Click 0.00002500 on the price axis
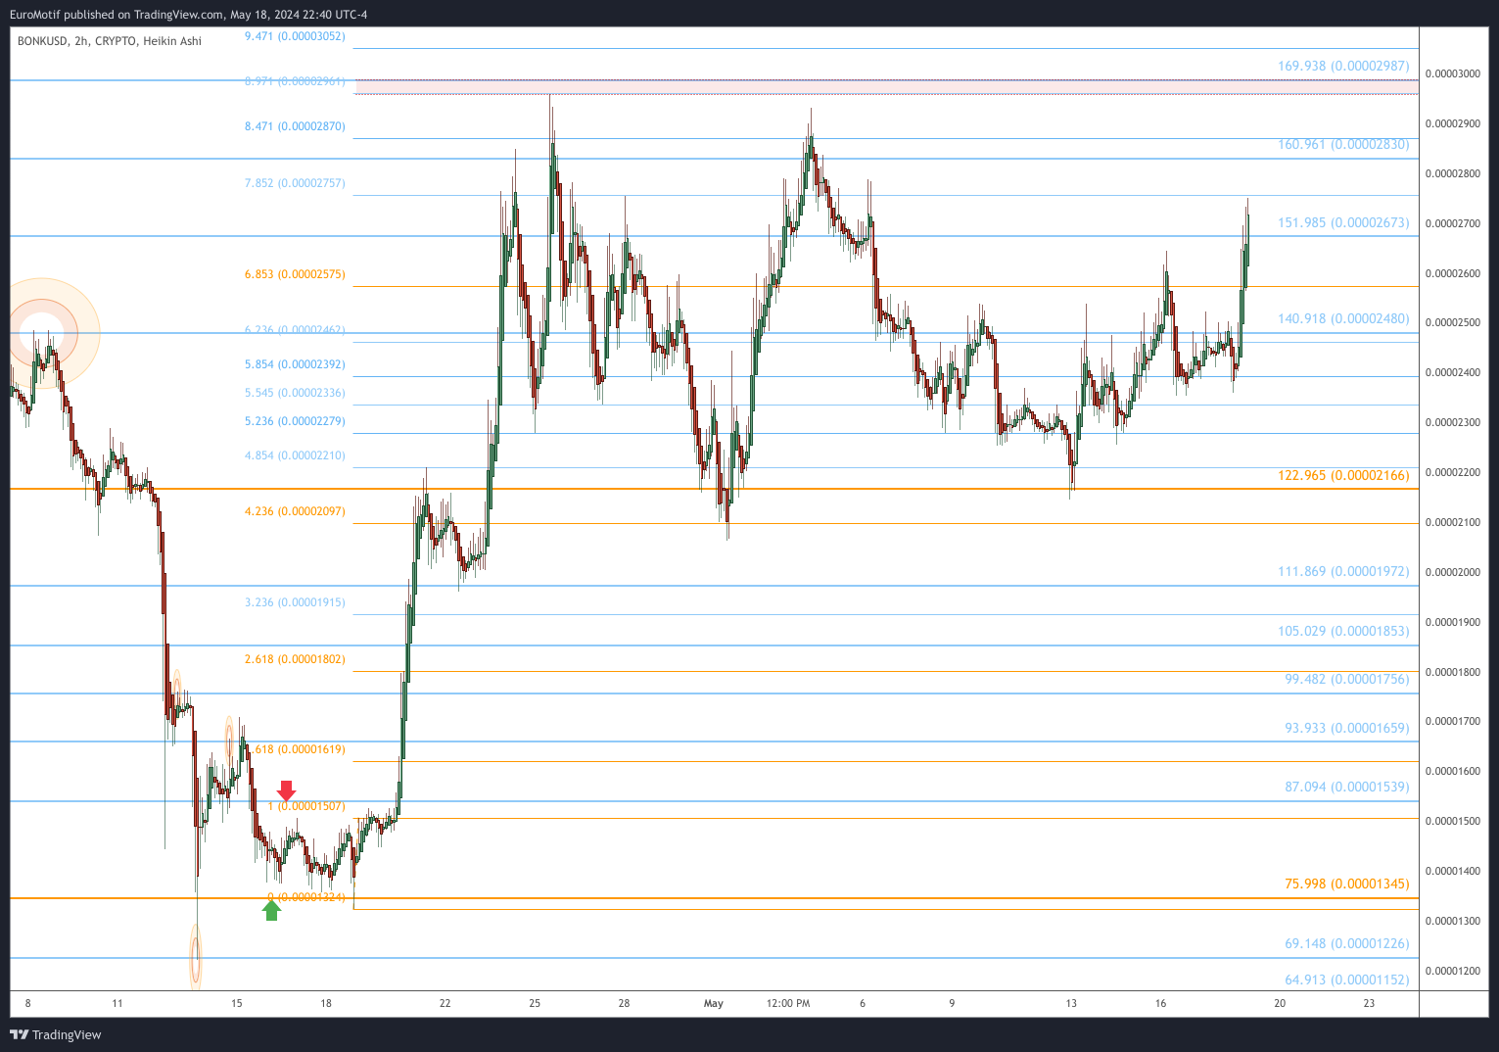This screenshot has height=1052, width=1499. [x=1453, y=323]
